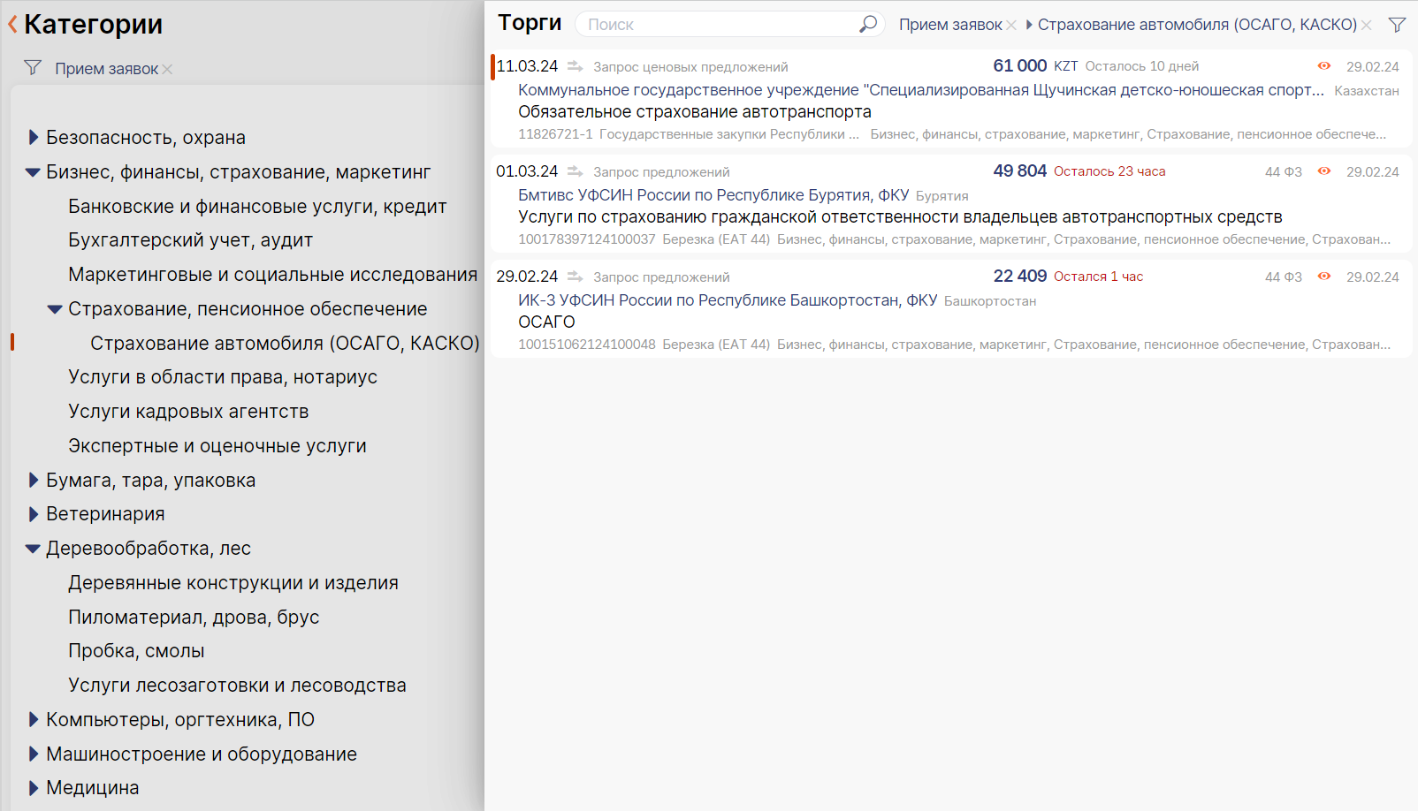Click the 49 804 price
The image size is (1418, 811).
(x=1020, y=171)
